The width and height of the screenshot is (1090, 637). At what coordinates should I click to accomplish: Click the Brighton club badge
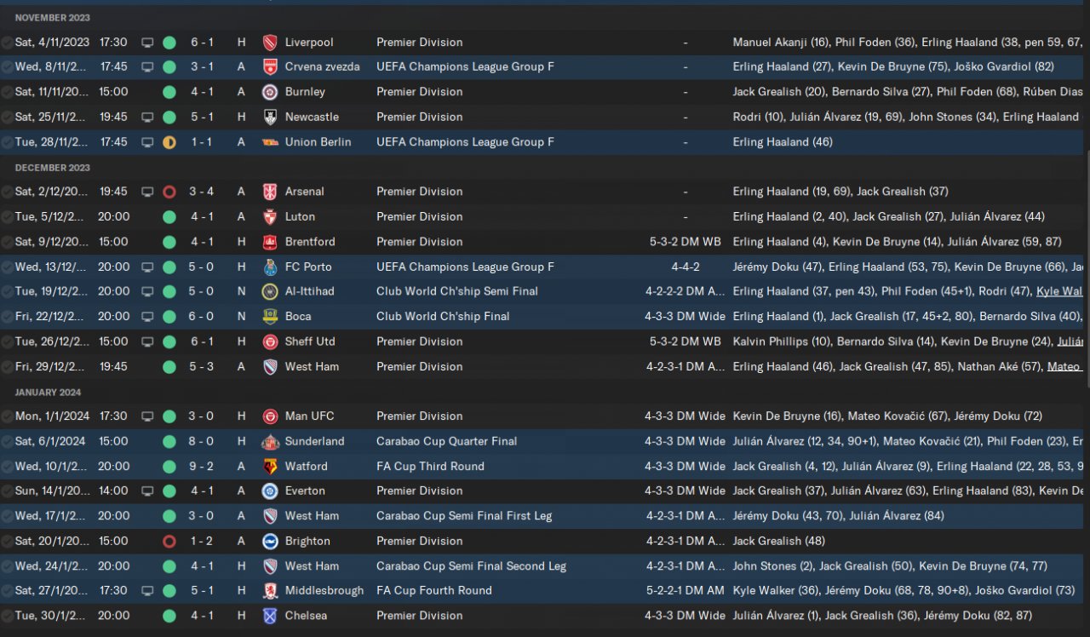(270, 541)
